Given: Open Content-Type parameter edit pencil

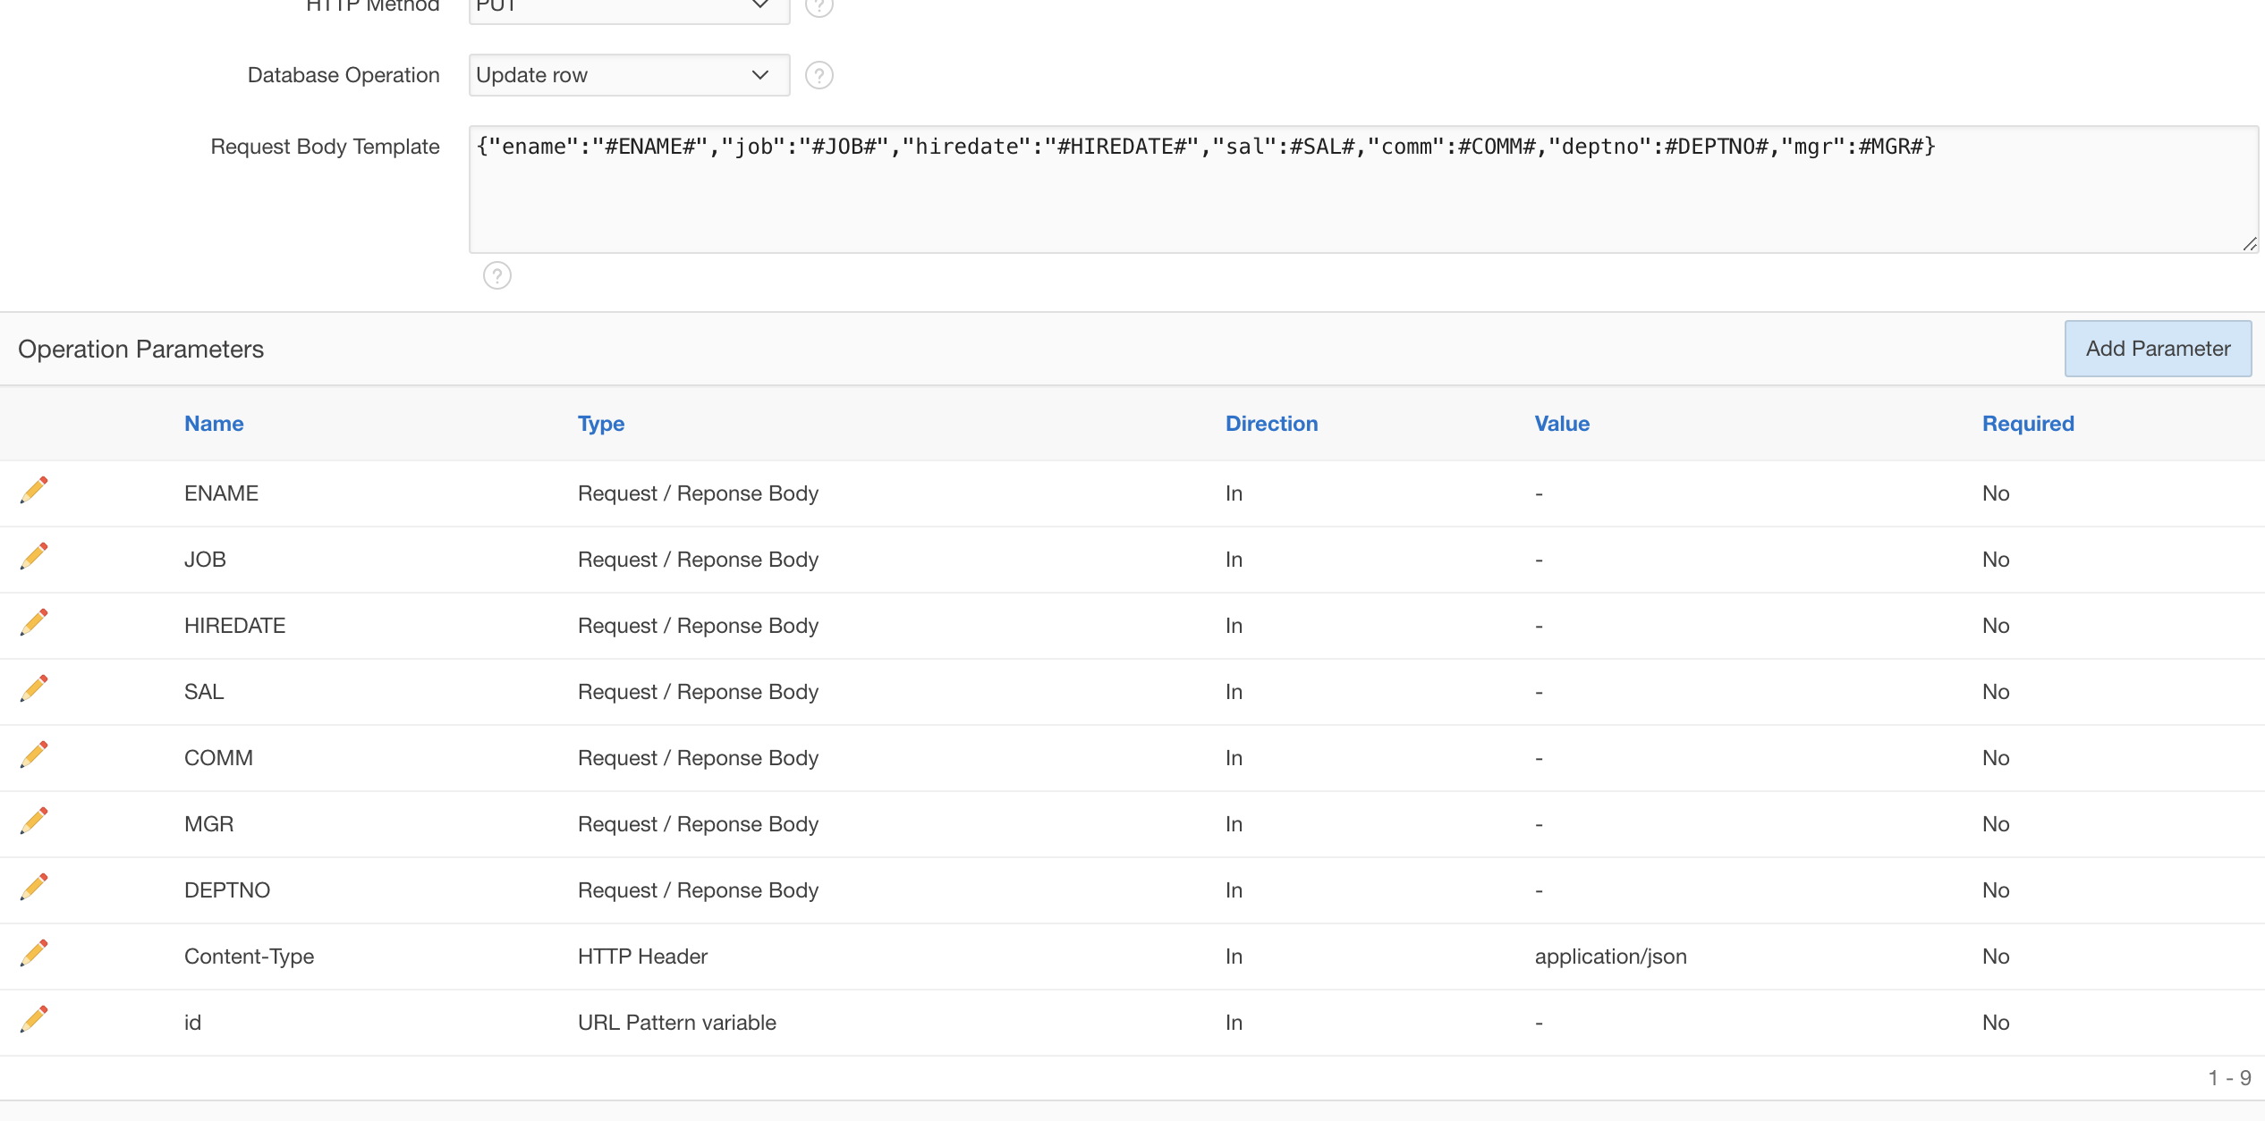Looking at the screenshot, I should tap(34, 954).
